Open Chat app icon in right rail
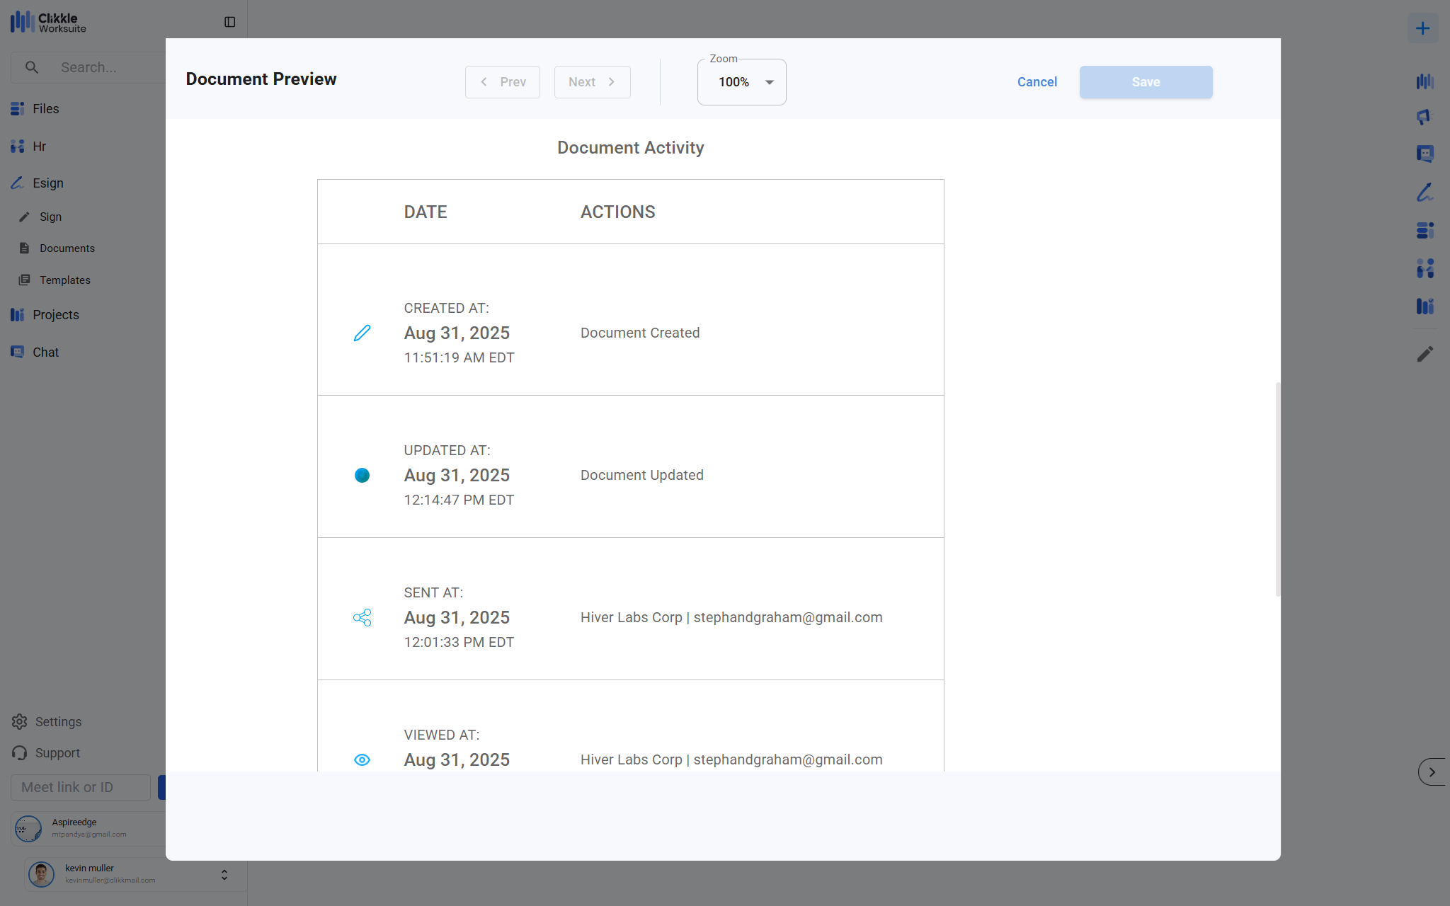Image resolution: width=1450 pixels, height=906 pixels. point(1425,154)
